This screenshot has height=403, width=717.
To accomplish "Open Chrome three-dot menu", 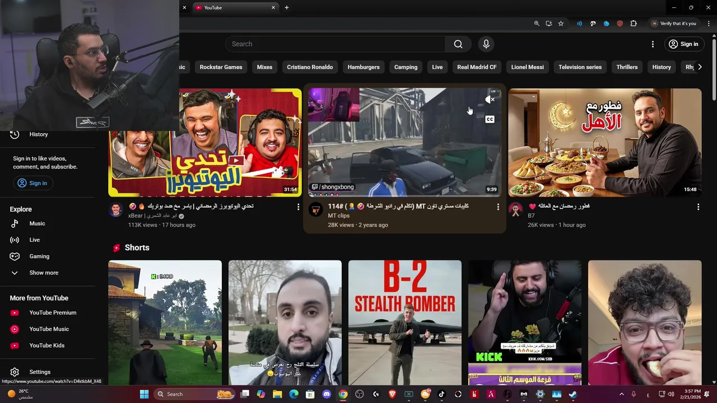I will [709, 24].
